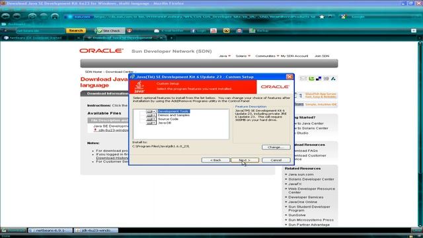Viewport: 423px width, 238px height.
Task: Click the Java logo in setup header
Action: click(139, 87)
